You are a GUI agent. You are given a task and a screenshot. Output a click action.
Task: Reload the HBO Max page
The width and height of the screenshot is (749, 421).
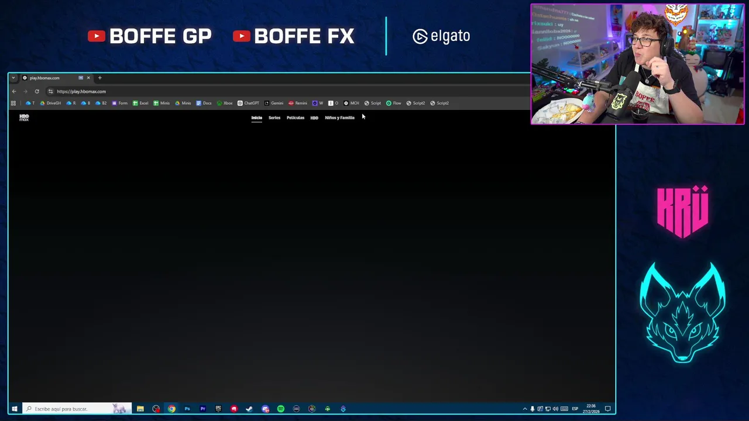[x=37, y=91]
